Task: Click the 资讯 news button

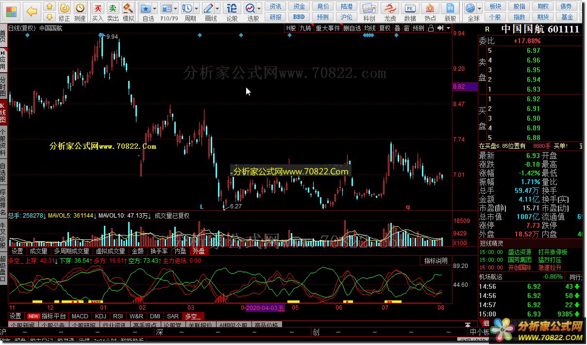Action: click(x=276, y=6)
